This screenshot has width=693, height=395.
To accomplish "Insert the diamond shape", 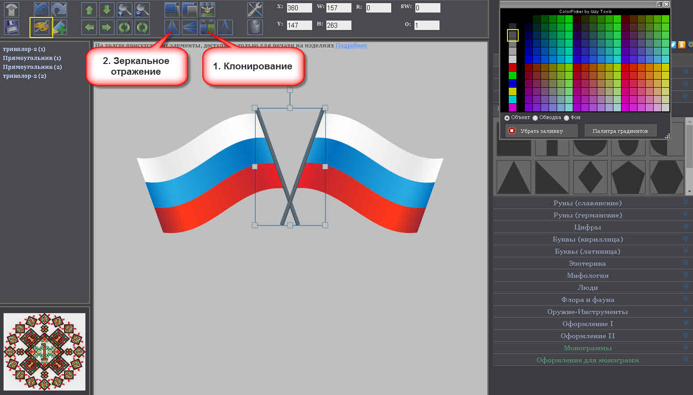I will (x=590, y=177).
